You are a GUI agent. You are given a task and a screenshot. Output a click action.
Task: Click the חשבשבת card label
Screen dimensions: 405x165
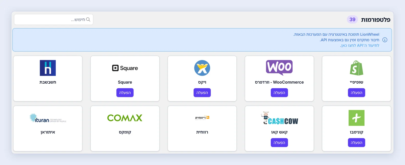pyautogui.click(x=48, y=82)
